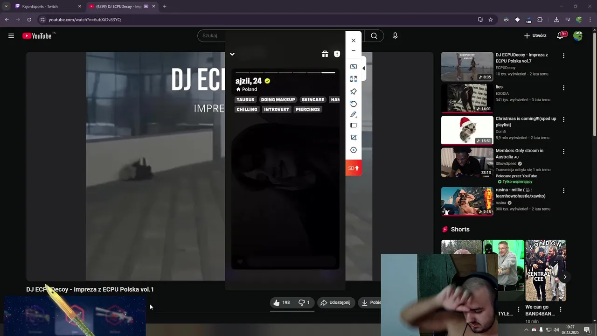Open Chrome three-dot menu
Image resolution: width=597 pixels, height=336 pixels.
tap(590, 20)
